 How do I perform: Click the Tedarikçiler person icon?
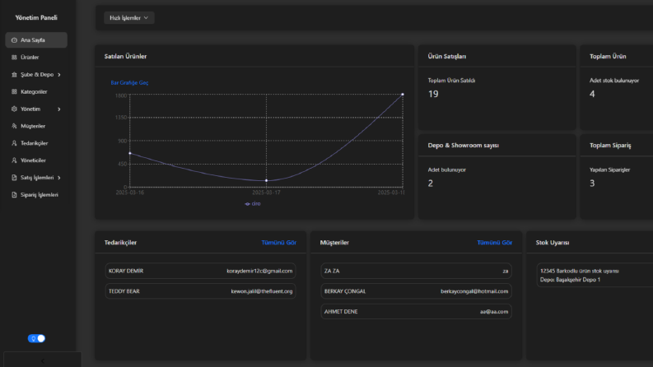click(x=14, y=143)
